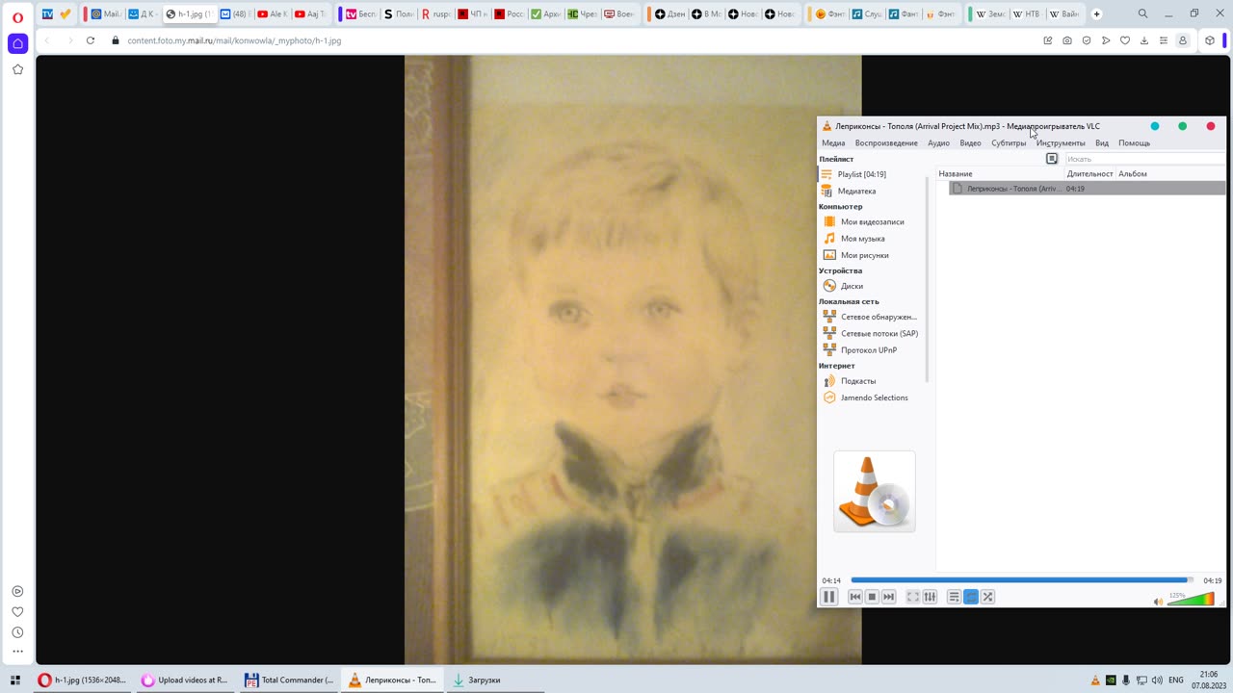Add page to bookmarks heart in address bar
1233x693 pixels.
pos(1125,40)
